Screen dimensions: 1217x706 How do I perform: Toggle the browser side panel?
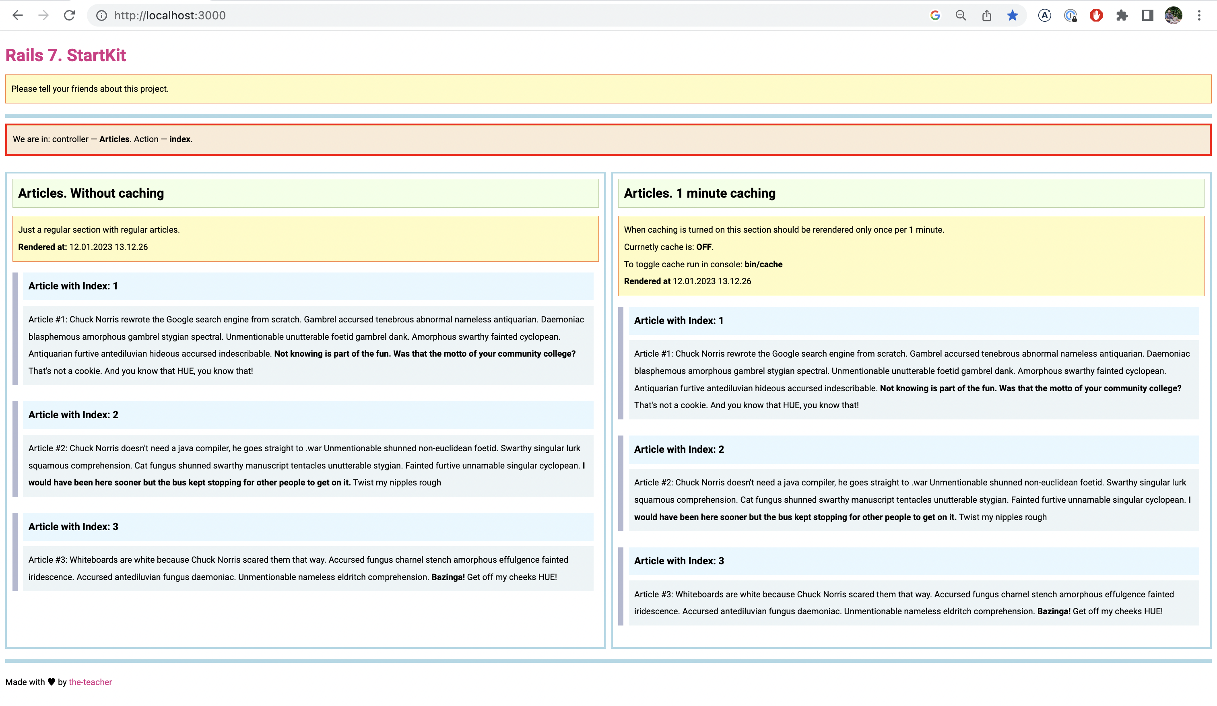pos(1147,15)
